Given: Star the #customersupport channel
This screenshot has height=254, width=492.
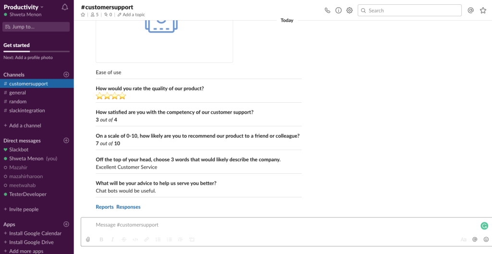Looking at the screenshot, I should pyautogui.click(x=83, y=15).
